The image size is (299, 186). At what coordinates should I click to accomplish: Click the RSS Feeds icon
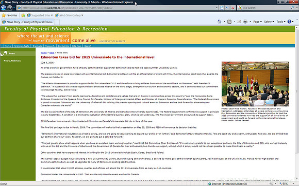pyautogui.click(x=229, y=22)
